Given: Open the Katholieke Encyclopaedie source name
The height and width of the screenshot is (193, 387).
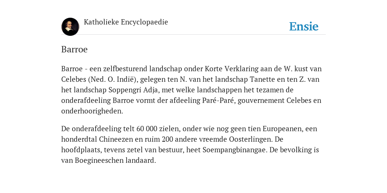Looking at the screenshot, I should pos(126,22).
